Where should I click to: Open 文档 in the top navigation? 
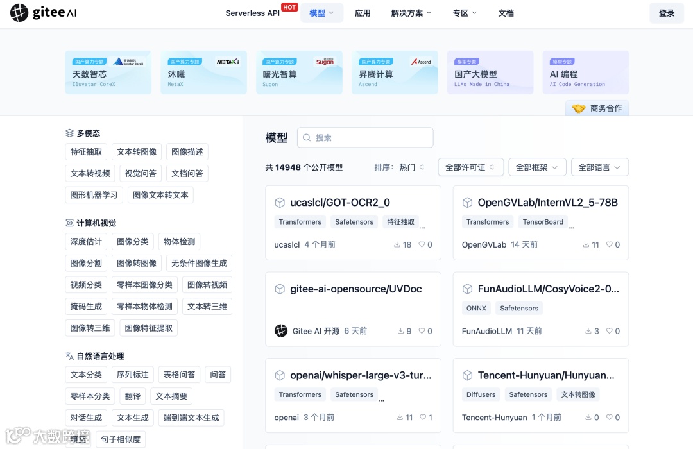506,13
